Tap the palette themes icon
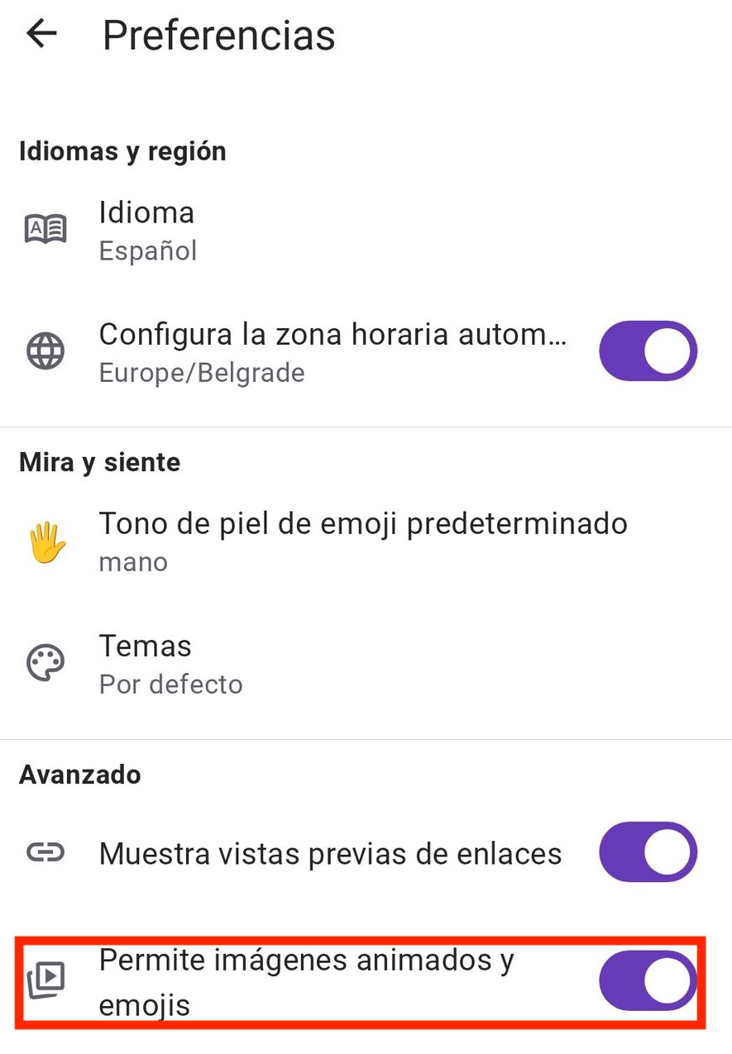 [x=45, y=664]
